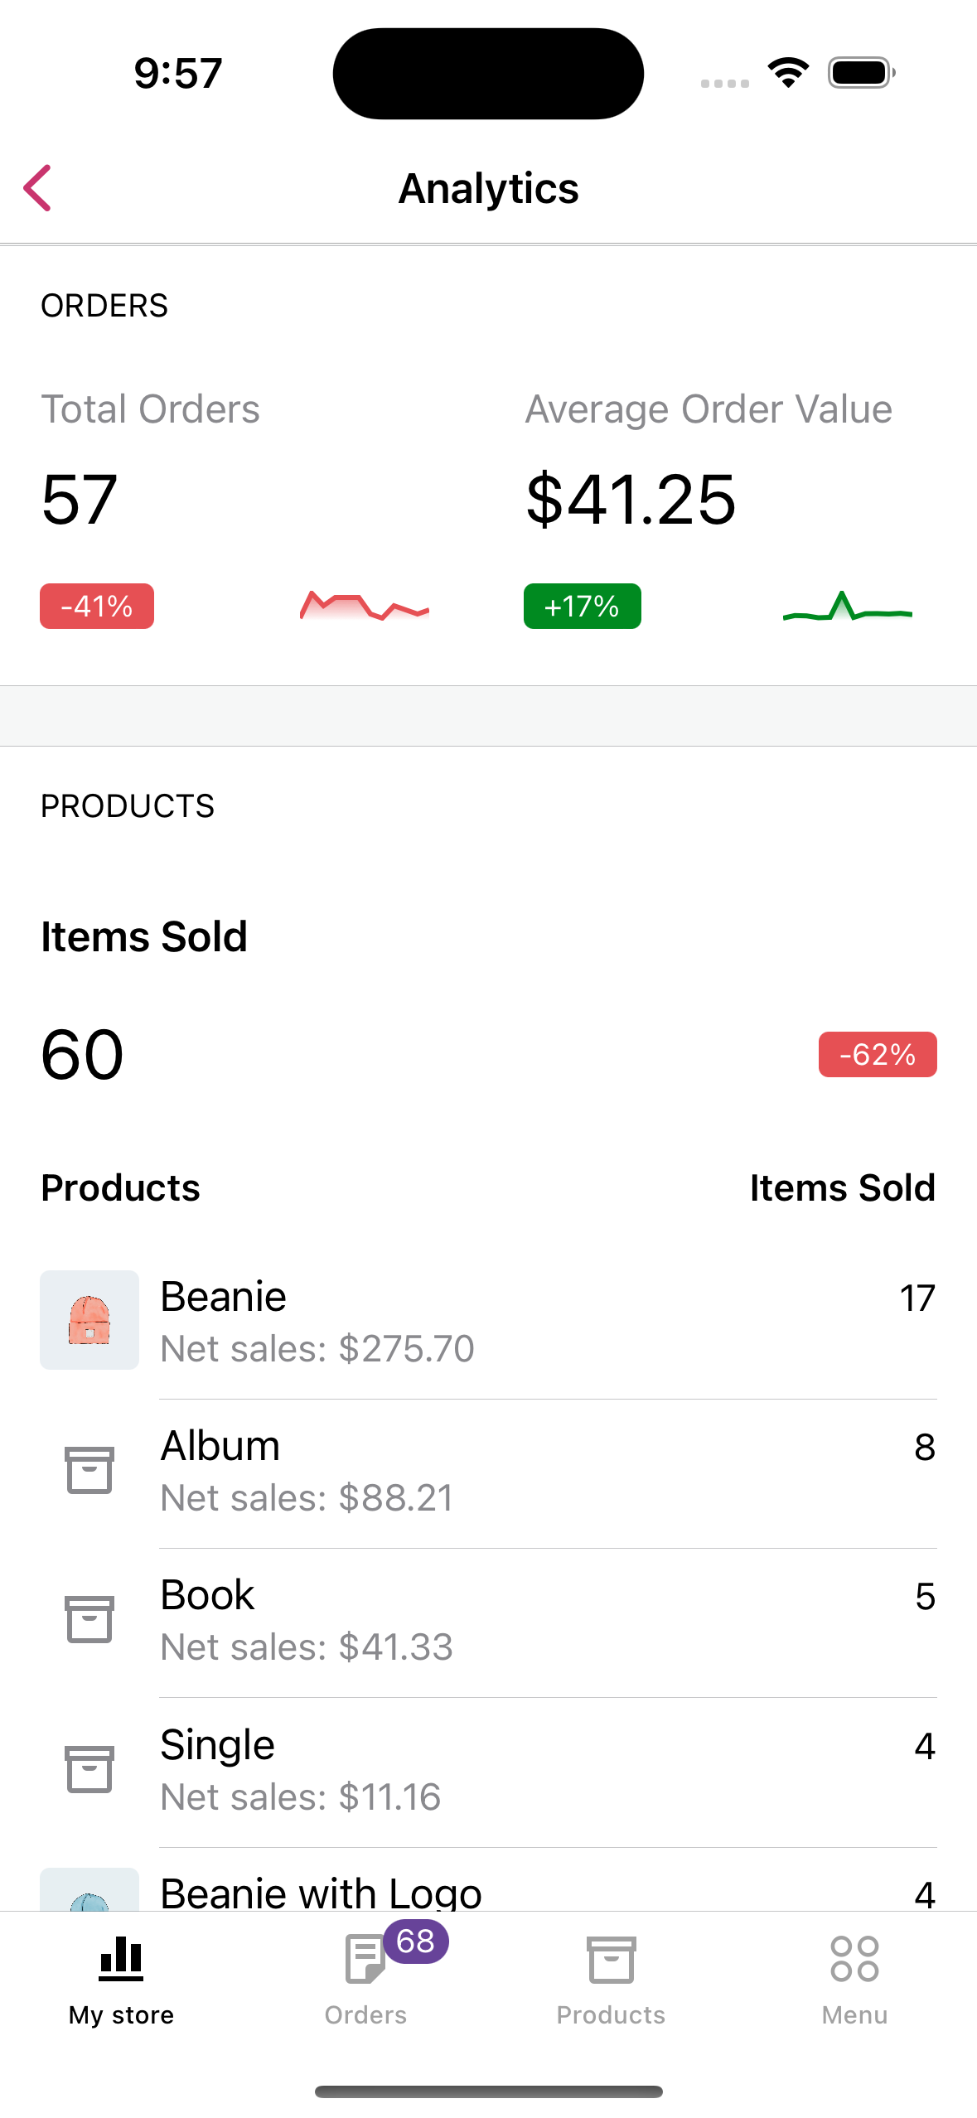Tap the back arrow icon

pyautogui.click(x=38, y=188)
